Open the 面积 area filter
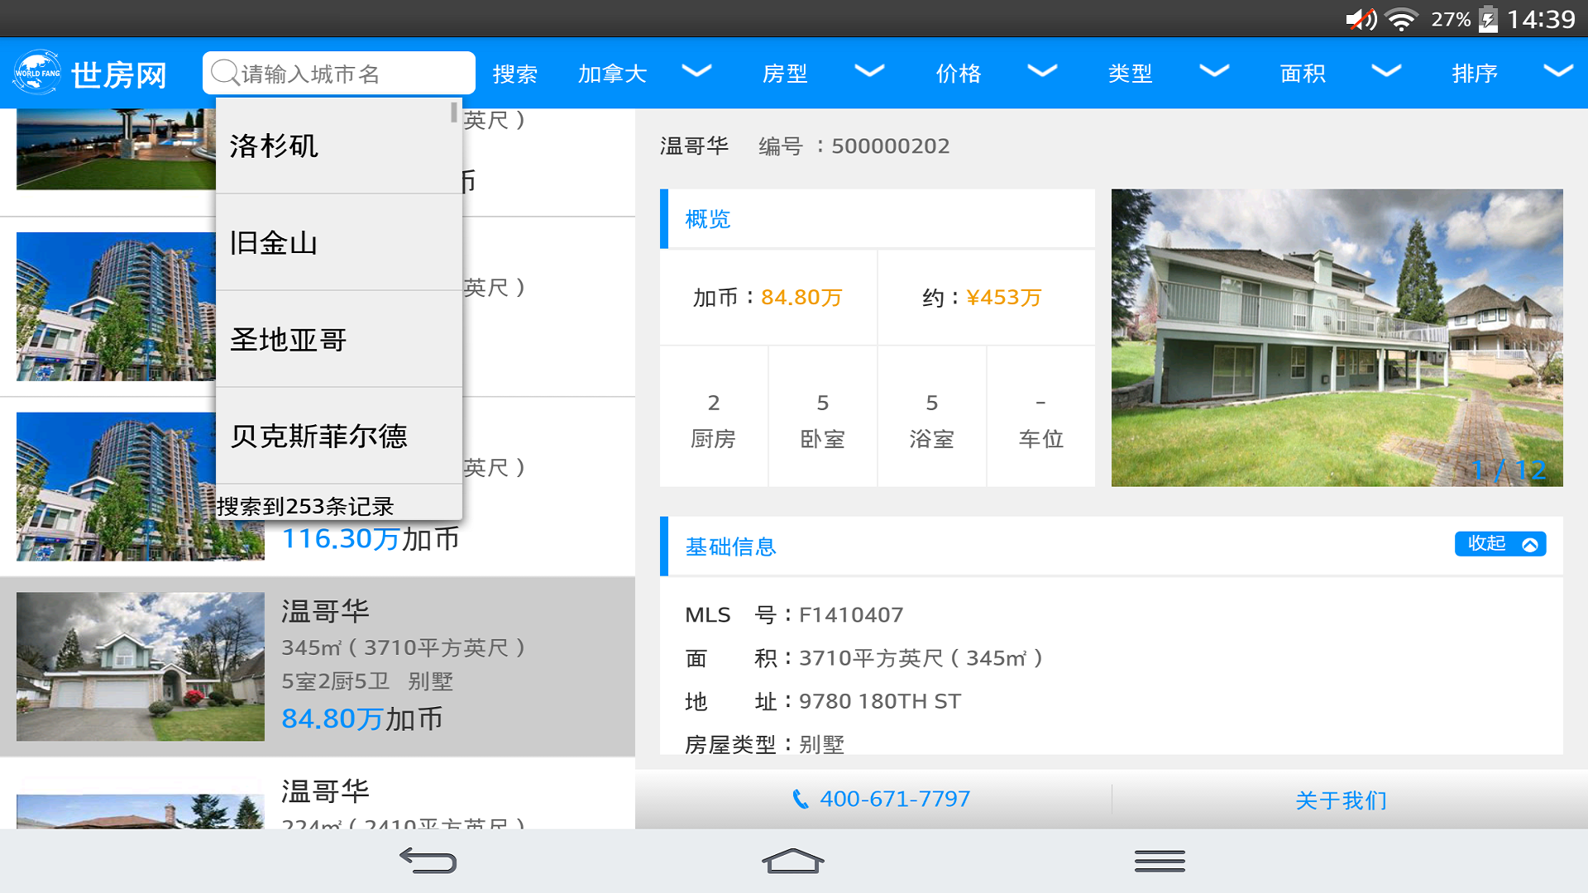 tap(1303, 74)
